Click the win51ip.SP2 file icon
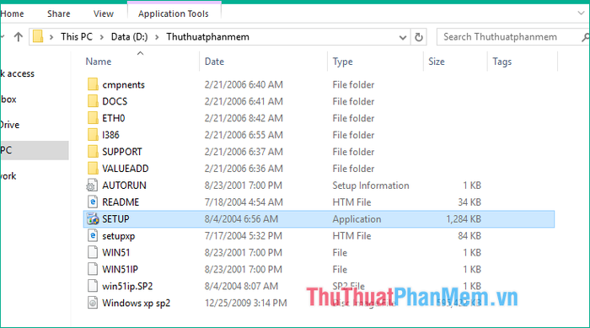The height and width of the screenshot is (328, 590). (93, 286)
